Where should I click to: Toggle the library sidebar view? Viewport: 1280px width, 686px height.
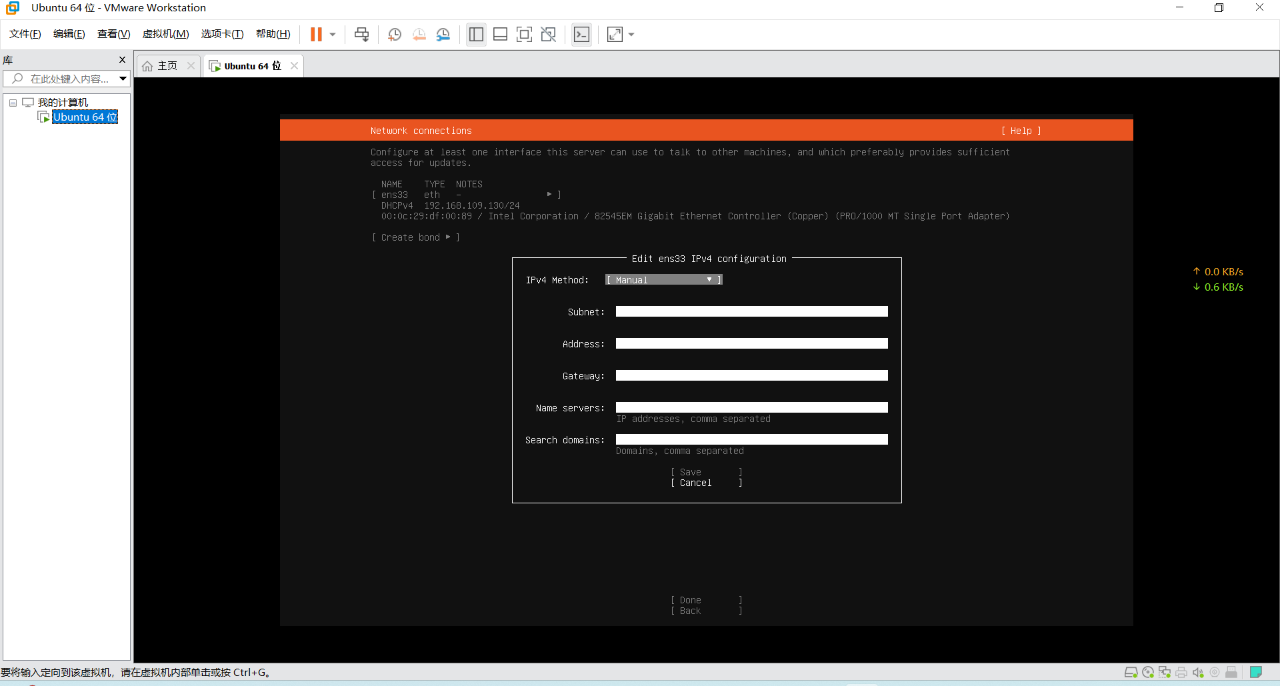coord(476,35)
